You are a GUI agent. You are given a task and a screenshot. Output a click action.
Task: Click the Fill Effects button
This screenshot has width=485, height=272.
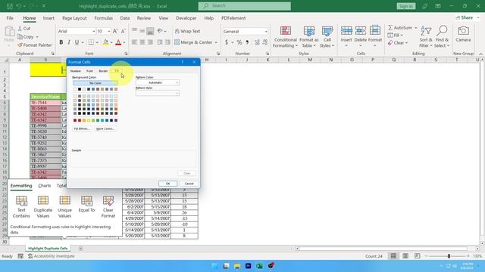(82, 128)
